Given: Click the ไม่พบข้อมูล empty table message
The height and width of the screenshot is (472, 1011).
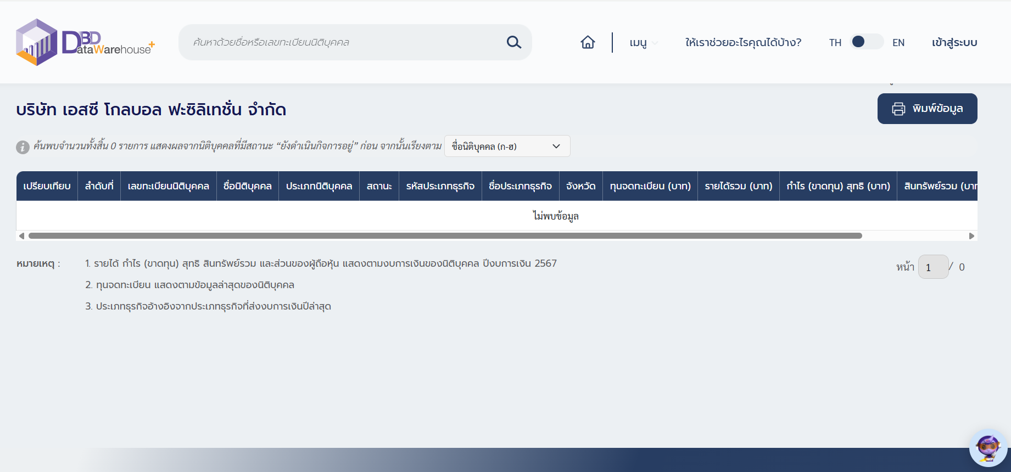Looking at the screenshot, I should click(556, 216).
